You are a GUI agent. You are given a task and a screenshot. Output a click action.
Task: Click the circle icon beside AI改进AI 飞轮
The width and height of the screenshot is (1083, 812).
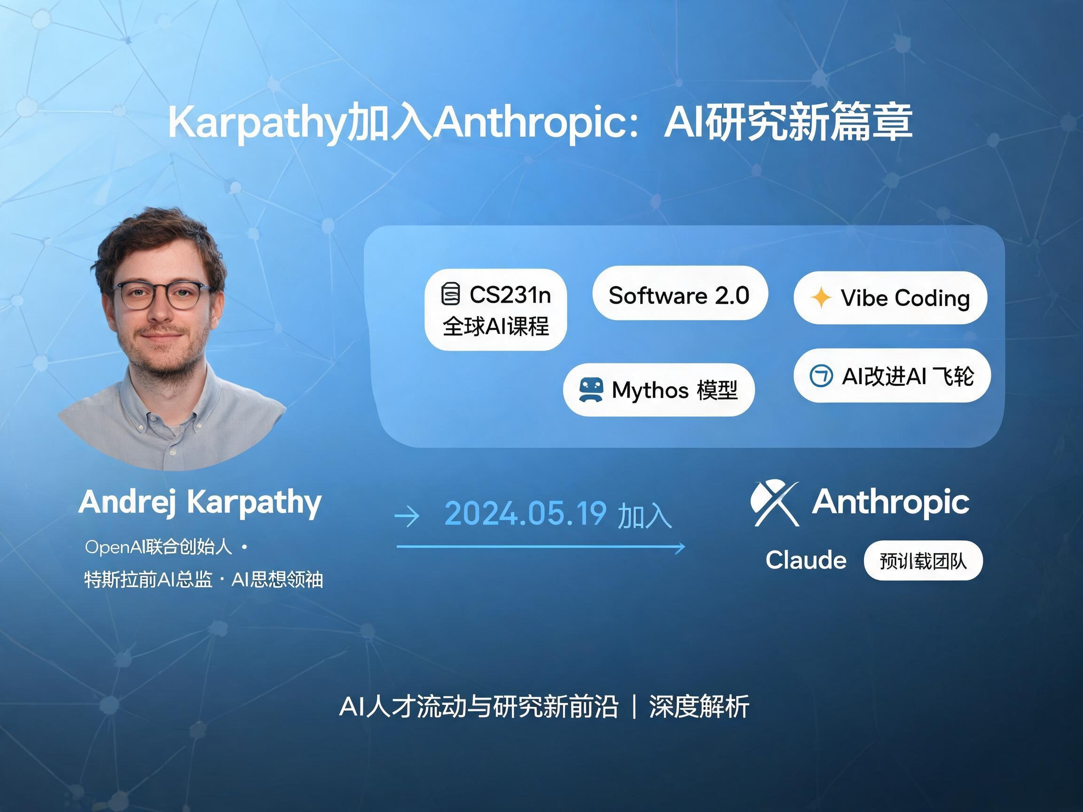coord(821,376)
